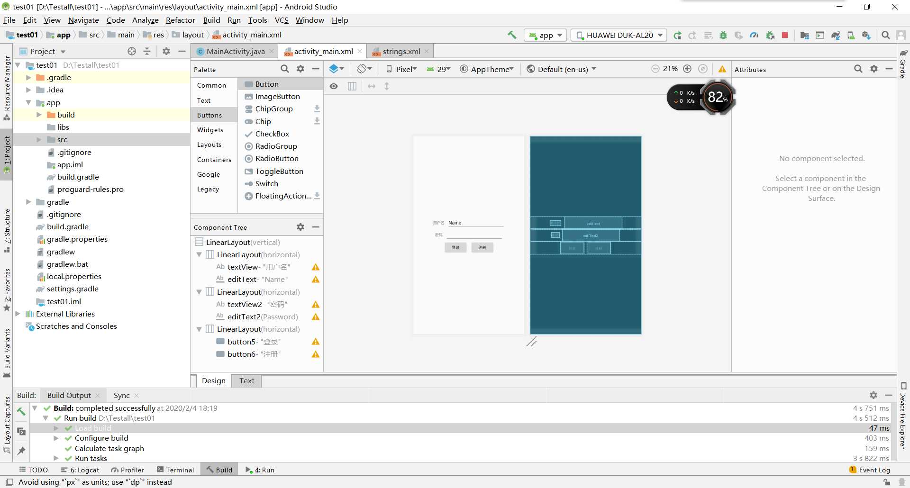Screen dimensions: 910x488
Task: Search attributes with the magnifier icon
Action: [858, 69]
